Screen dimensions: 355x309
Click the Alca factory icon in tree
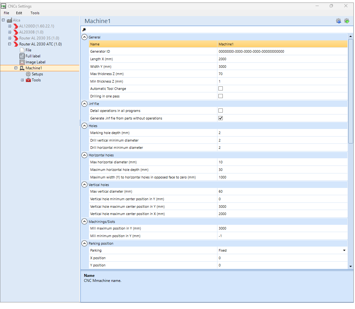(x=9, y=20)
